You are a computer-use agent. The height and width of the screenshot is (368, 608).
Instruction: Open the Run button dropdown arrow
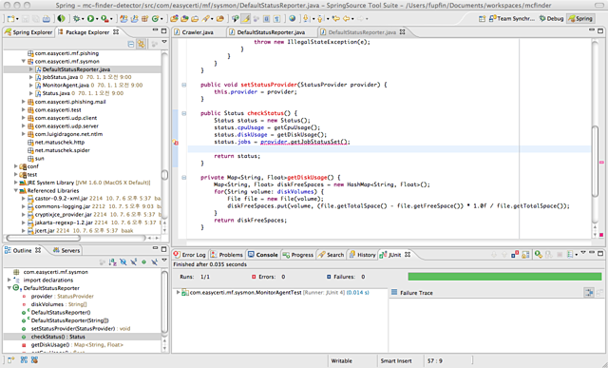(97, 19)
